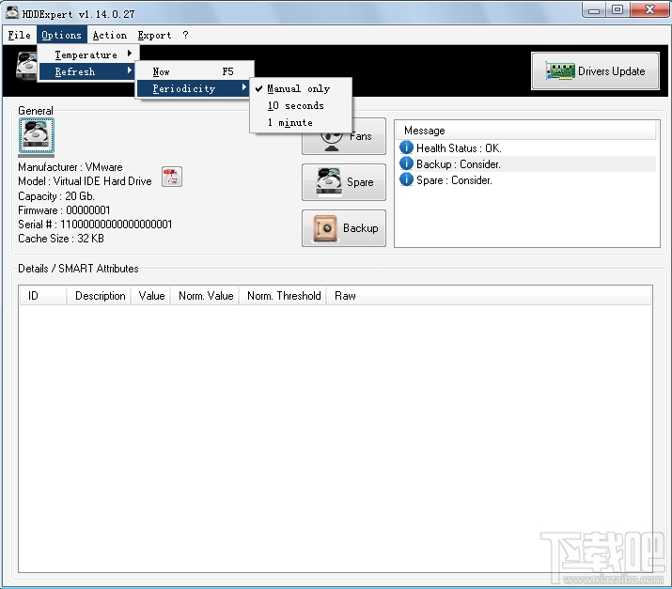
Task: Open the Action menu
Action: (110, 35)
